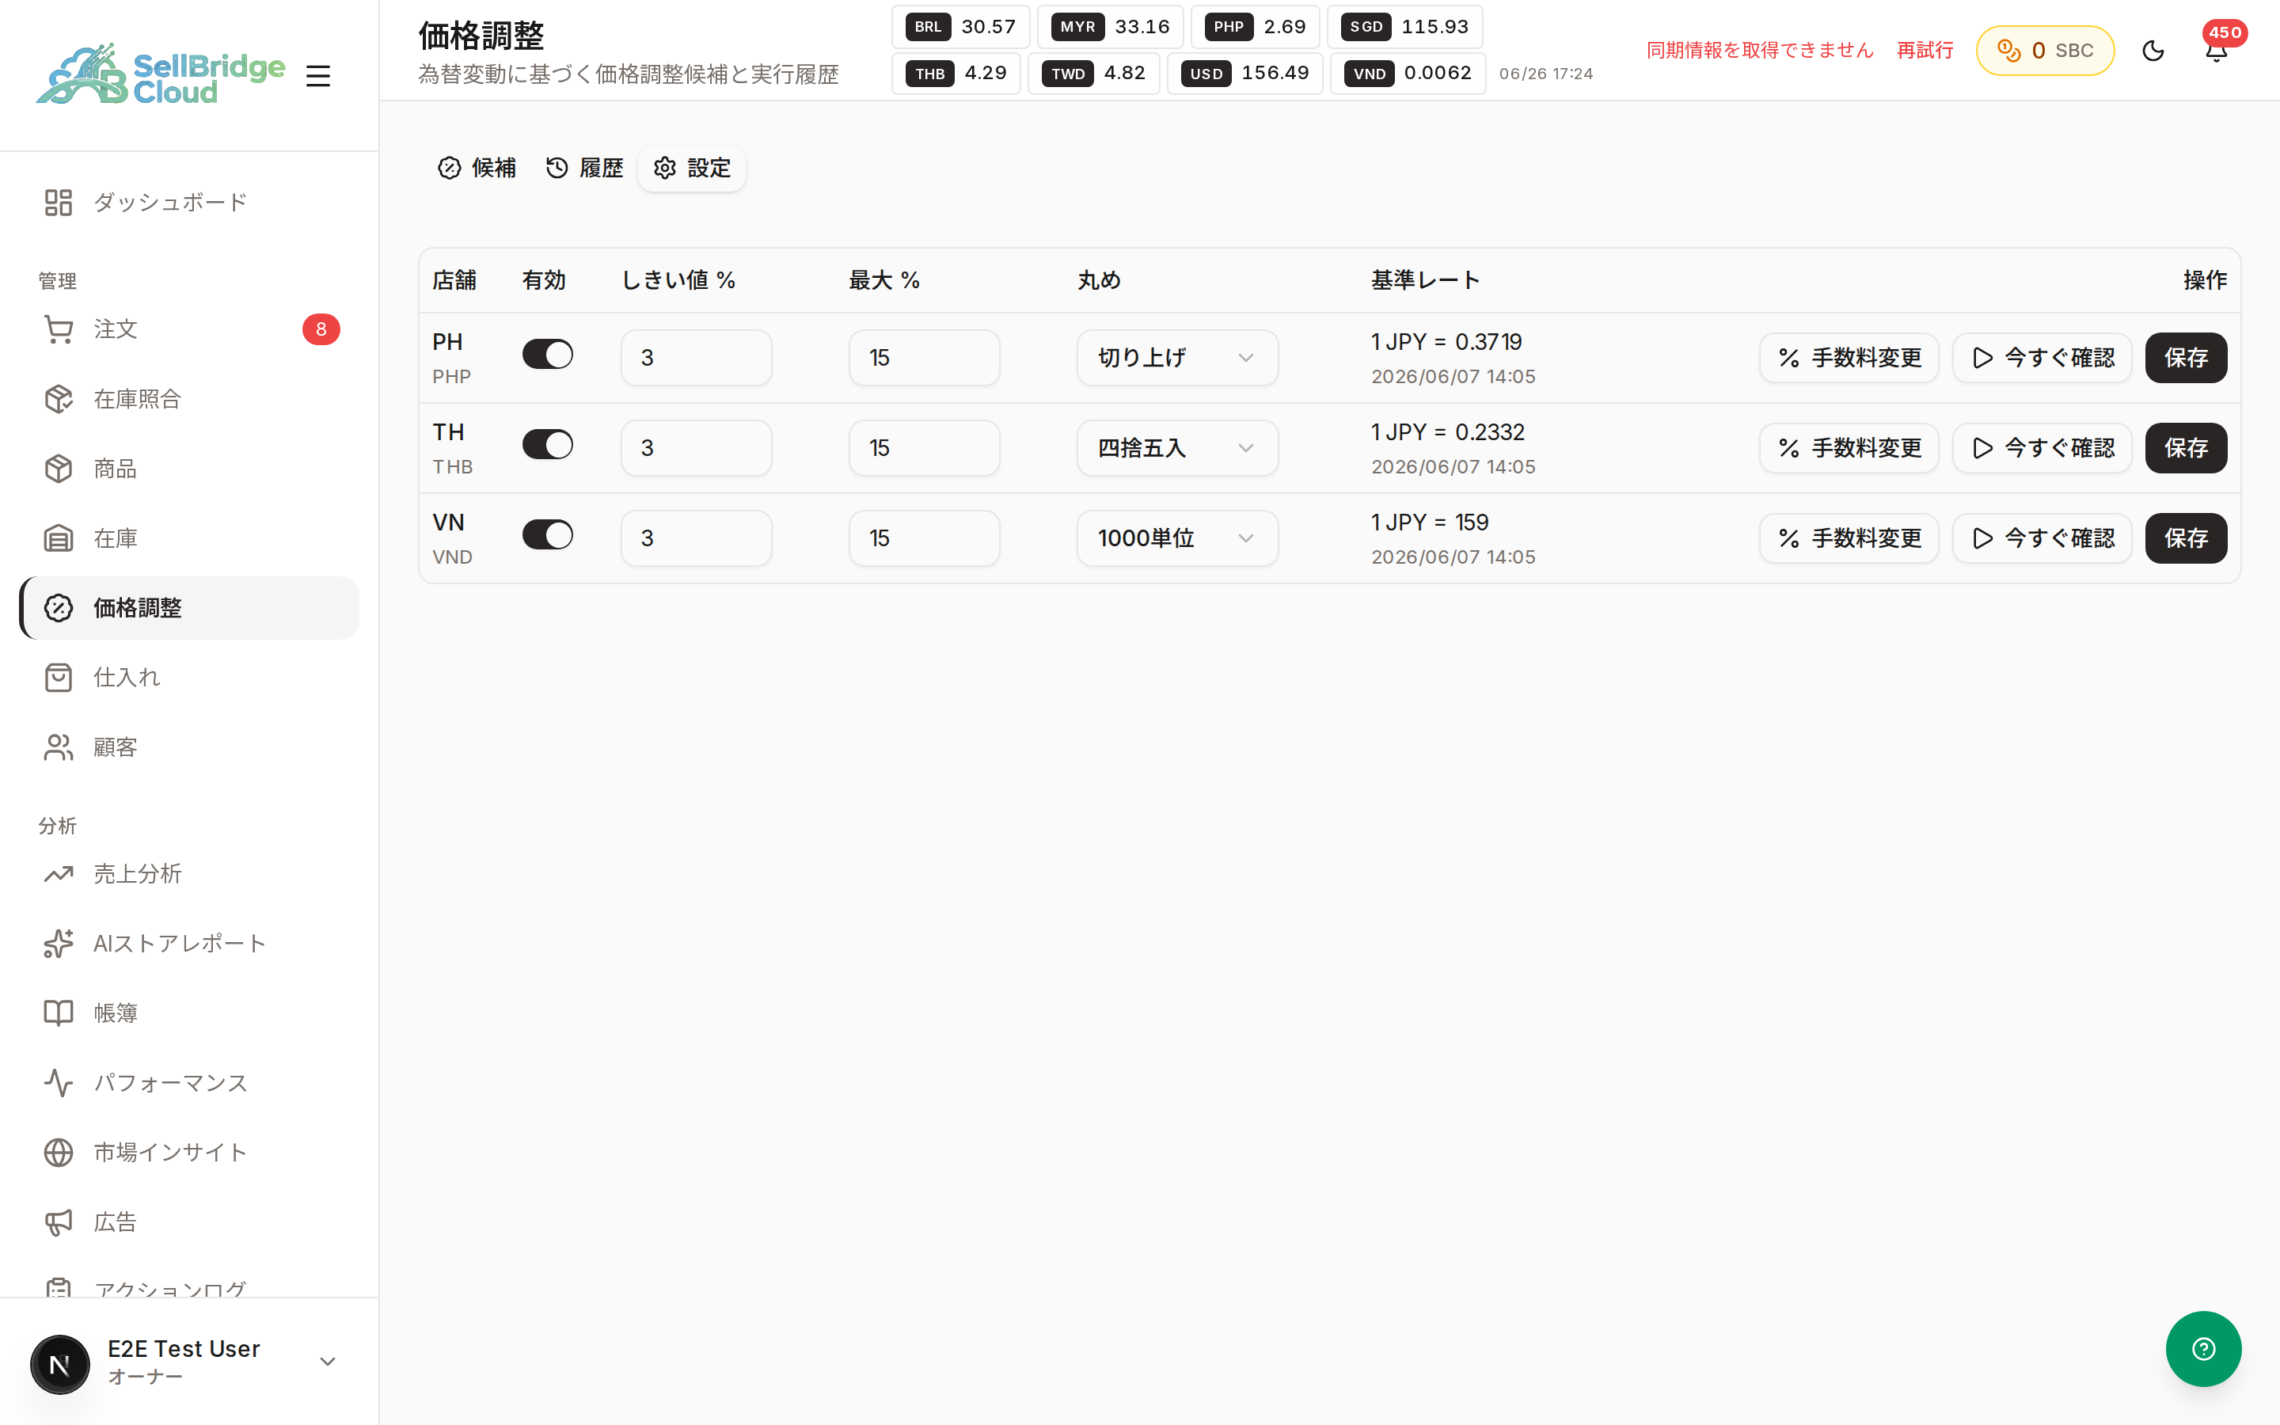
Task: Click the VN 最大 % field
Action: (x=924, y=538)
